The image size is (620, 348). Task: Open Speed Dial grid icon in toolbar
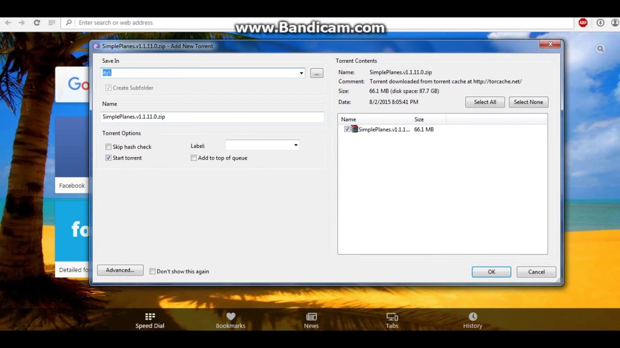[52, 23]
